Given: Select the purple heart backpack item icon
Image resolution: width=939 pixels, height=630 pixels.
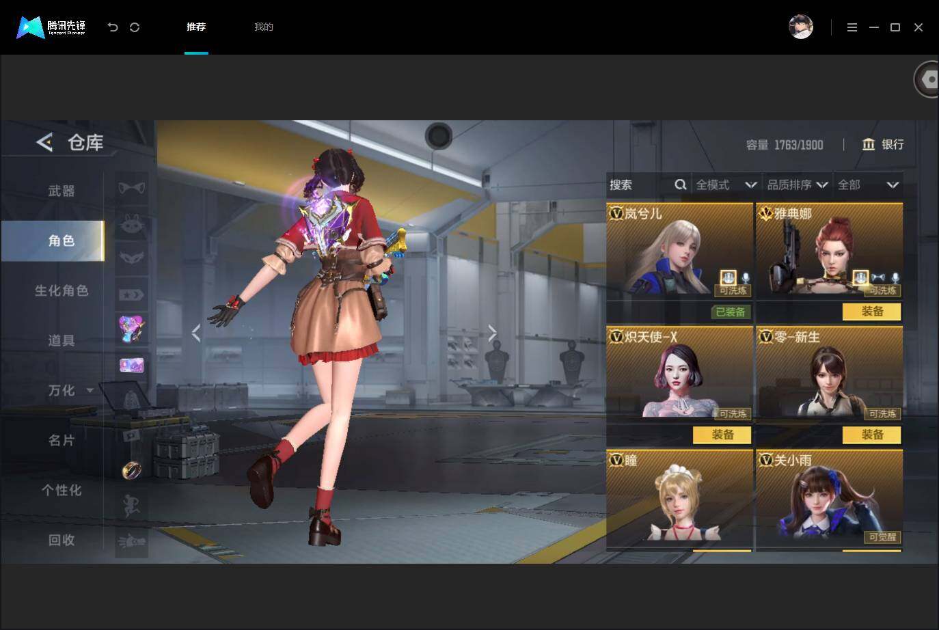Looking at the screenshot, I should [132, 329].
